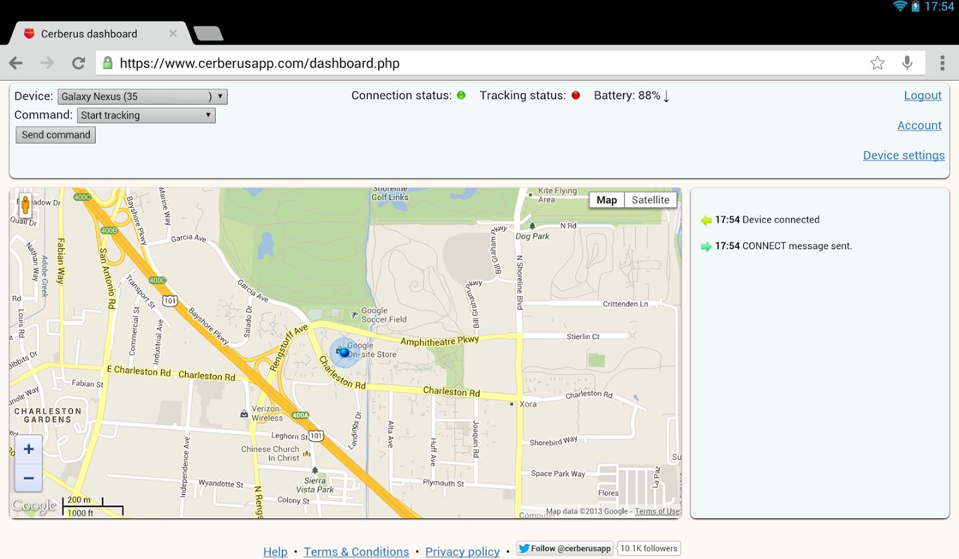Click the map scale bar 200 m
959x559 pixels.
[93, 506]
